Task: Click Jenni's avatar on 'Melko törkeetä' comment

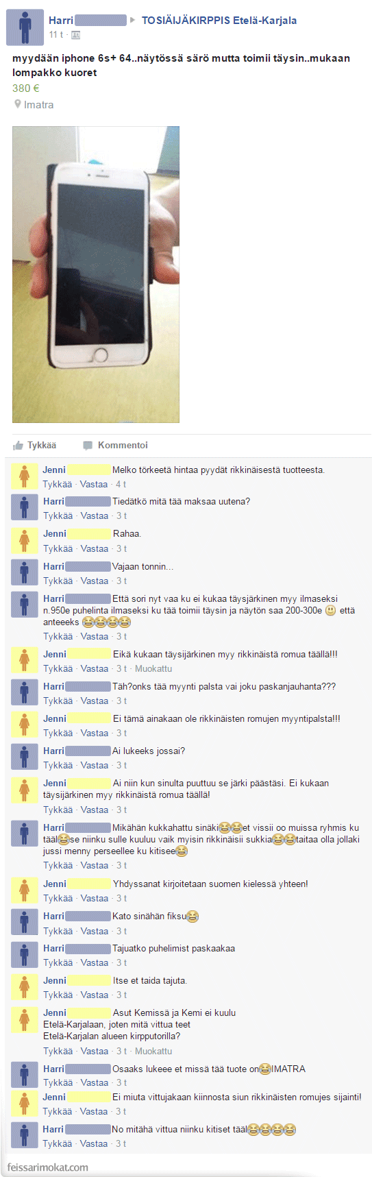Action: pos(25,476)
